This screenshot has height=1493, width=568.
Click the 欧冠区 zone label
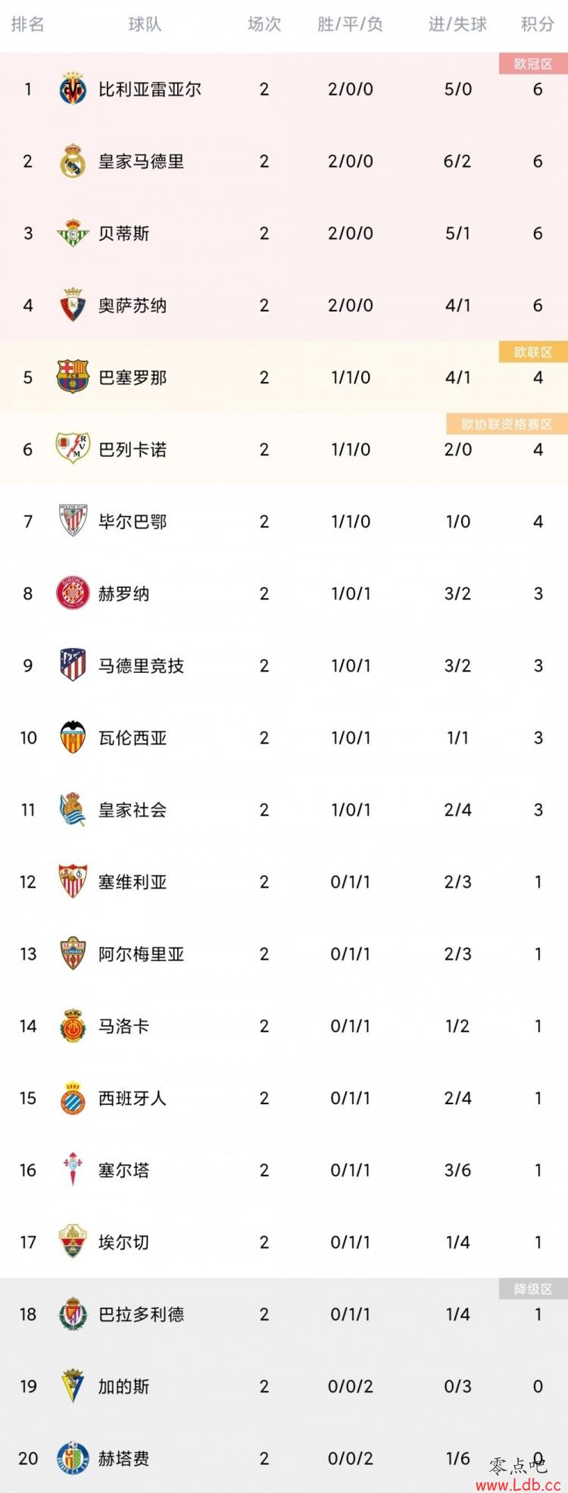pyautogui.click(x=533, y=64)
